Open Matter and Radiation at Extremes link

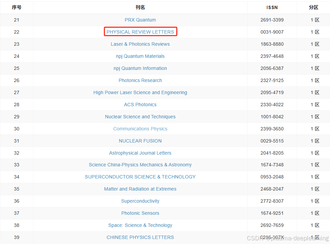click(140, 189)
